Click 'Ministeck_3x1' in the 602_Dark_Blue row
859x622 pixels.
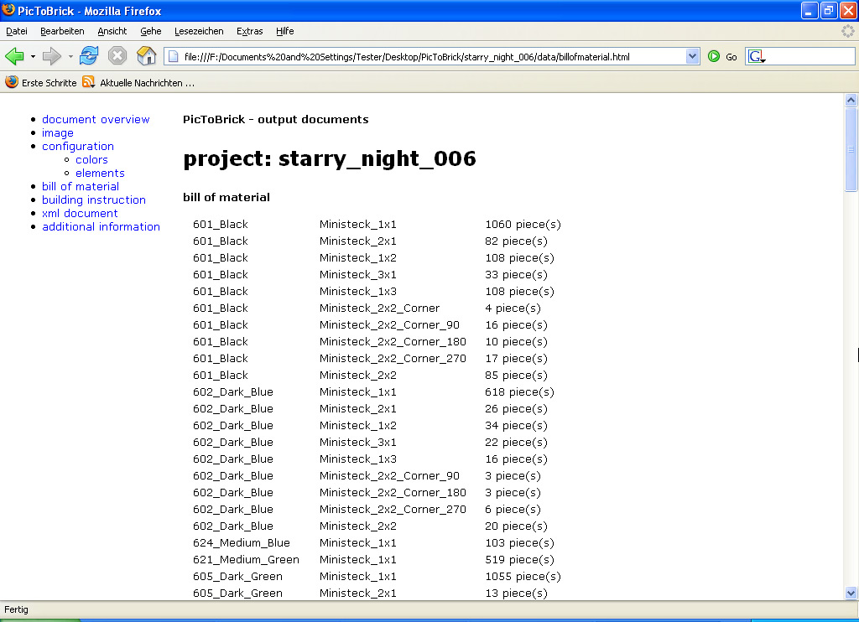pos(357,443)
